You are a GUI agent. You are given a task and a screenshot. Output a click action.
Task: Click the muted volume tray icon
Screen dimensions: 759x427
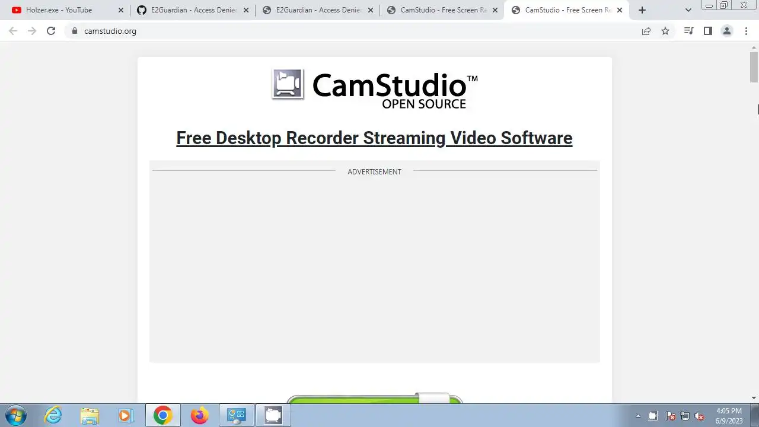tap(699, 416)
